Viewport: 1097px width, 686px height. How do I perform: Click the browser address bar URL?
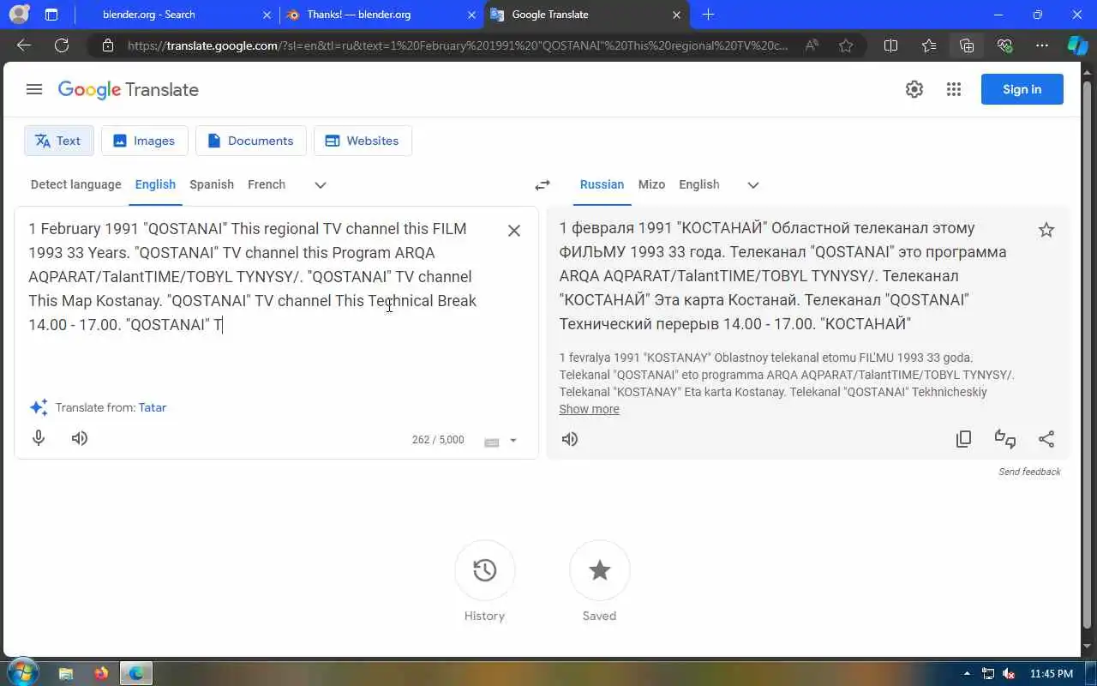point(457,45)
